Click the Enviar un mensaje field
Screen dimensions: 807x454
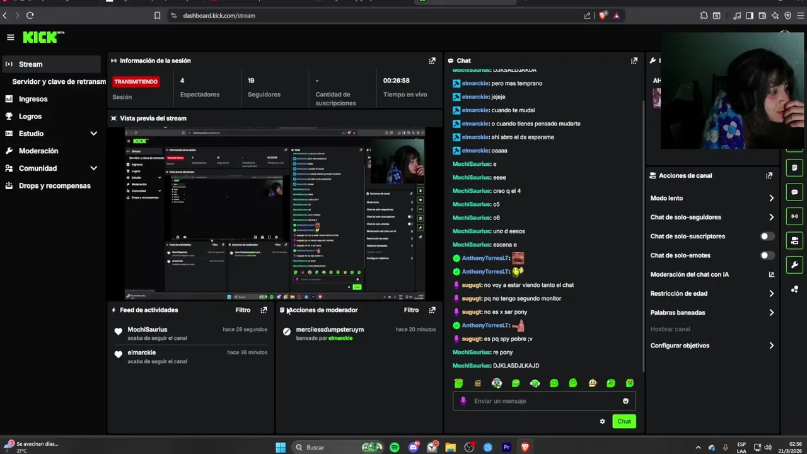tap(544, 401)
